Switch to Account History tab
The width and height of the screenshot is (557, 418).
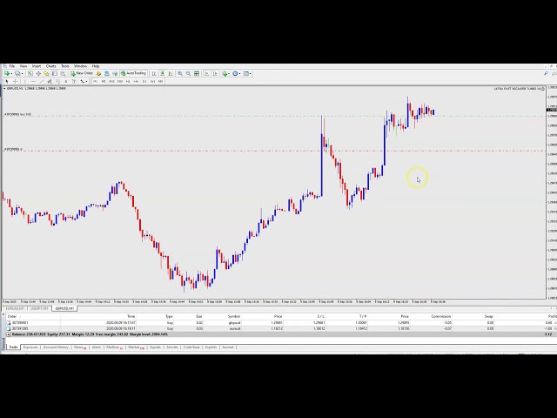point(56,347)
